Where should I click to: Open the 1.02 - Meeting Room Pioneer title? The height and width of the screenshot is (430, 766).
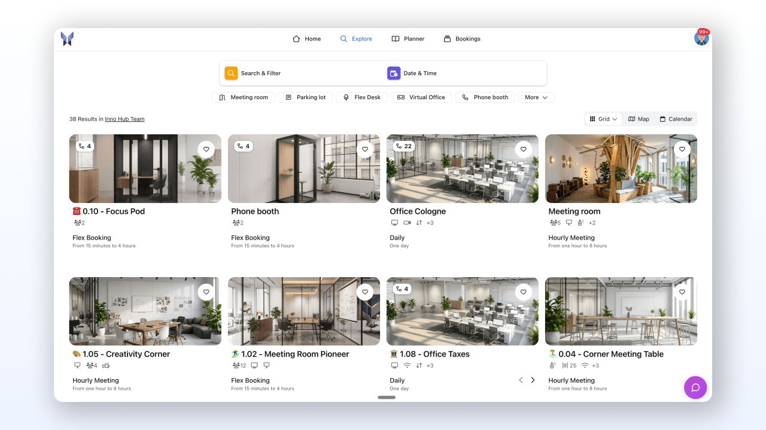point(290,354)
